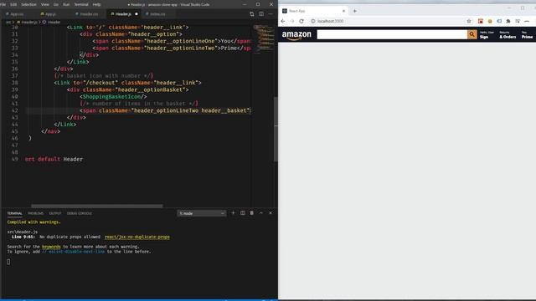The height and width of the screenshot is (301, 536).
Task: Select the DEBUG CONSOLE panel tab
Action: click(x=80, y=213)
